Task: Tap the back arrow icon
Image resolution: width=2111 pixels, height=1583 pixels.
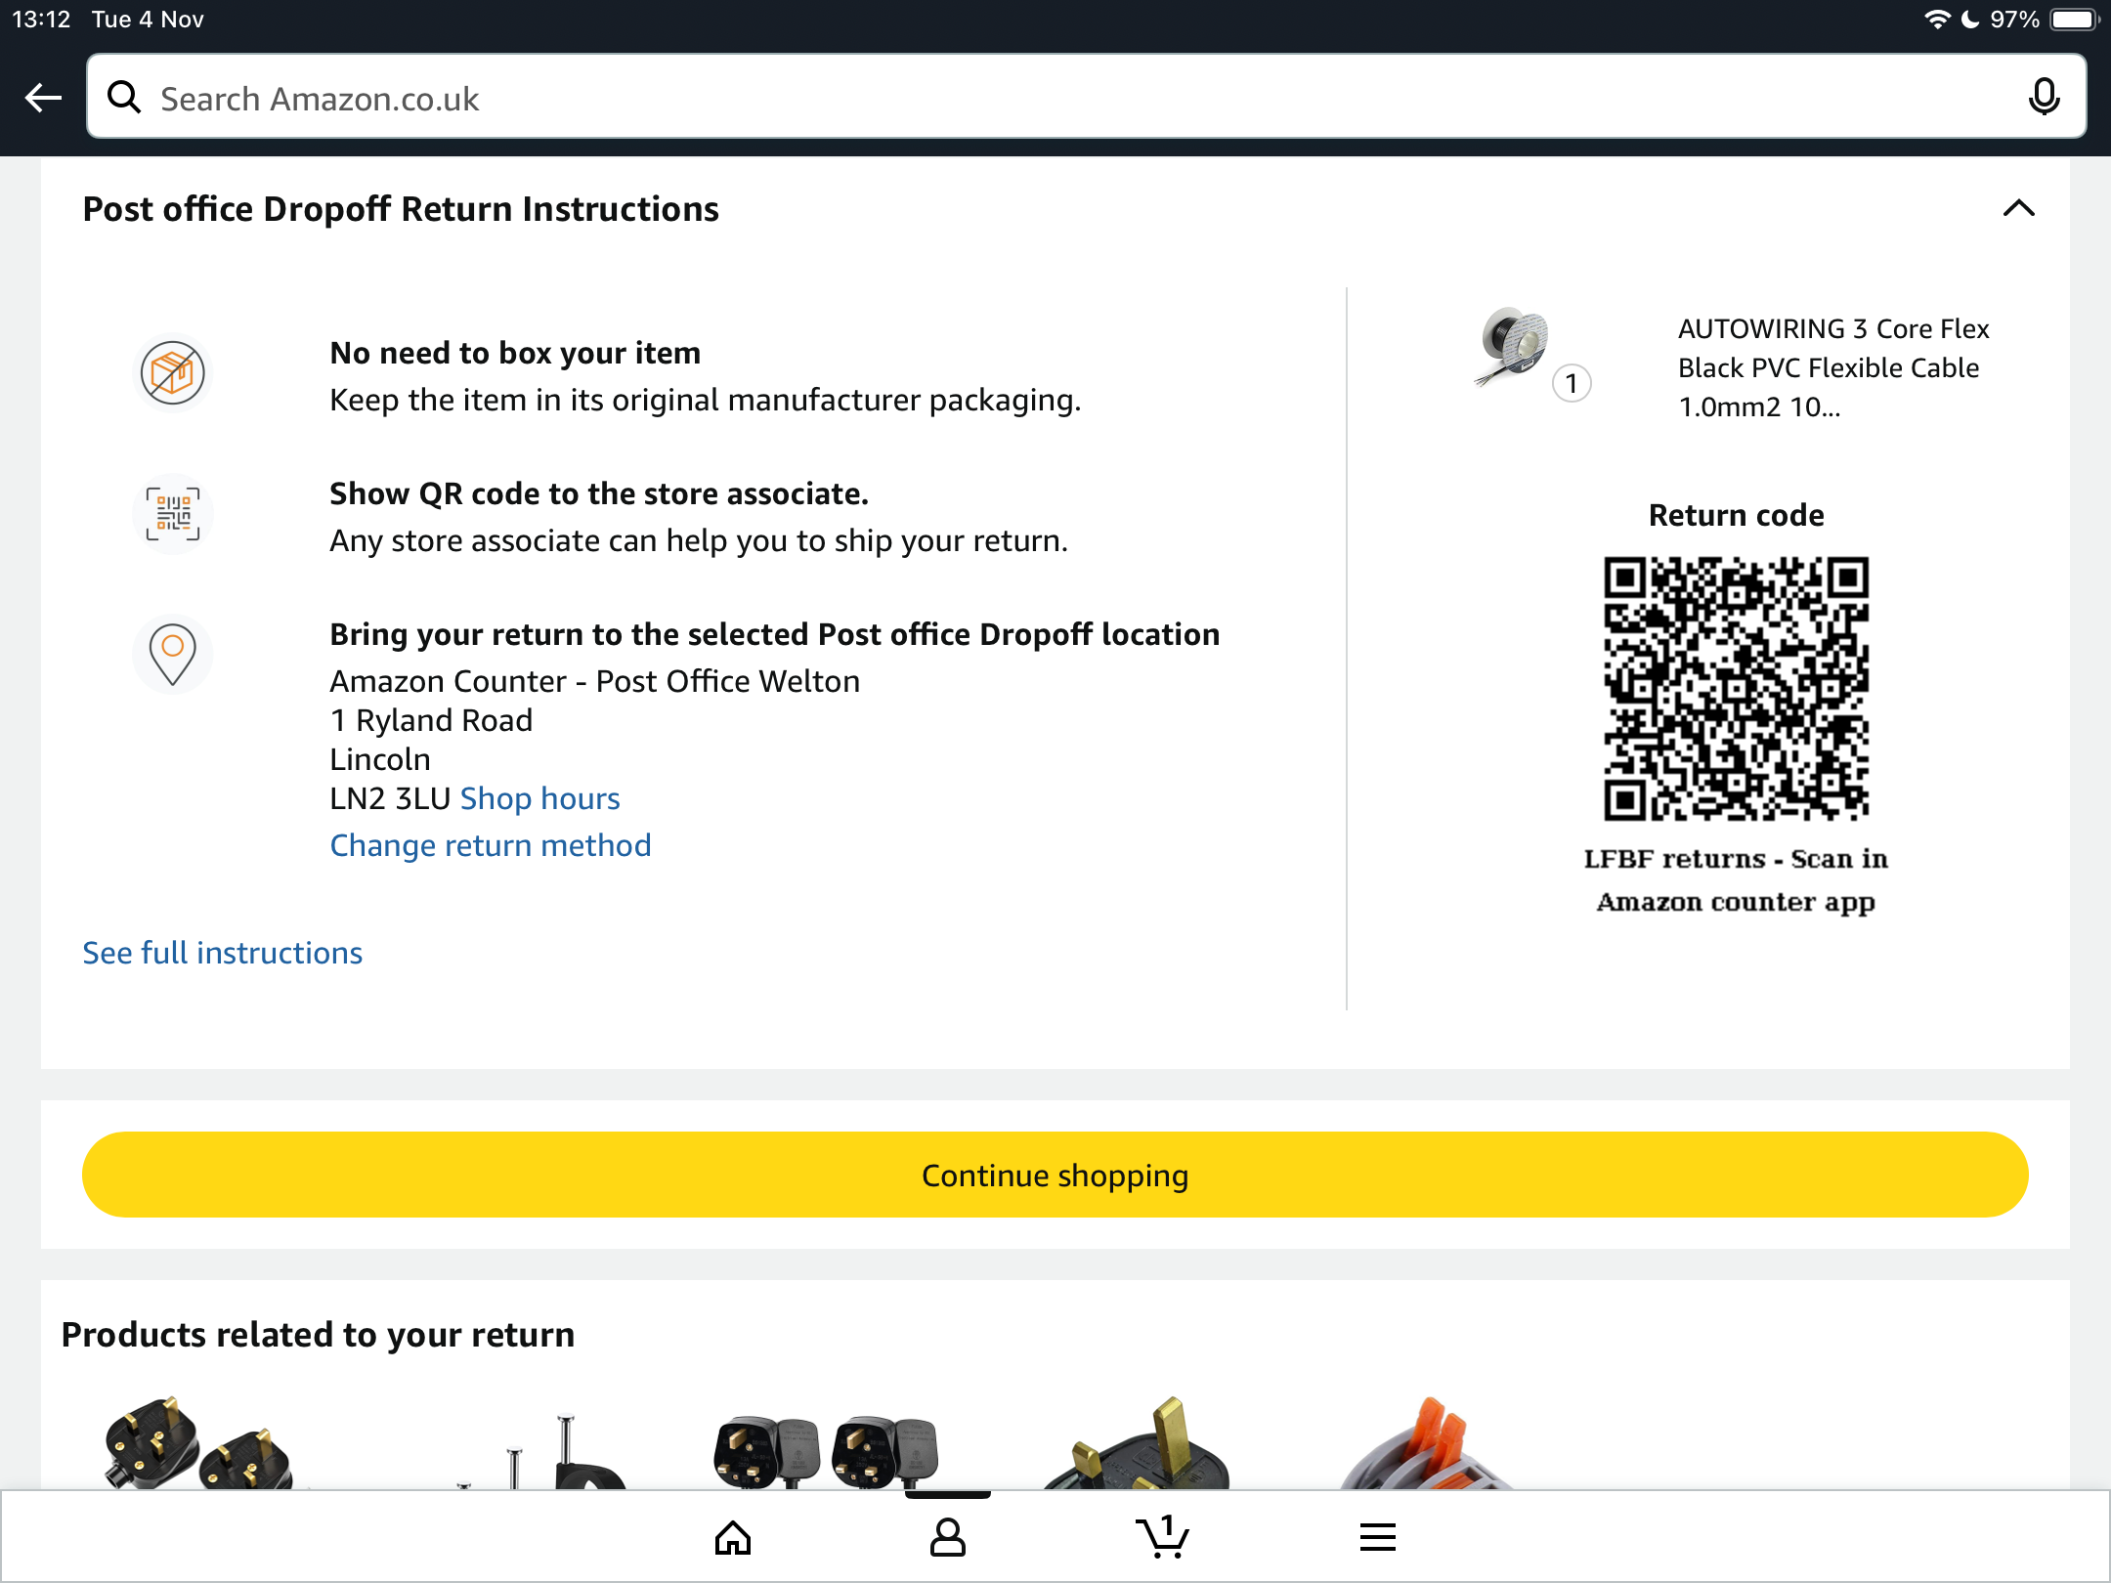Action: coord(44,98)
